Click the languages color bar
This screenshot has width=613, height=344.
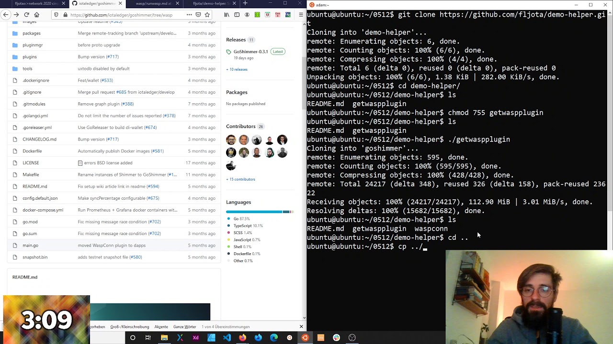(260, 212)
